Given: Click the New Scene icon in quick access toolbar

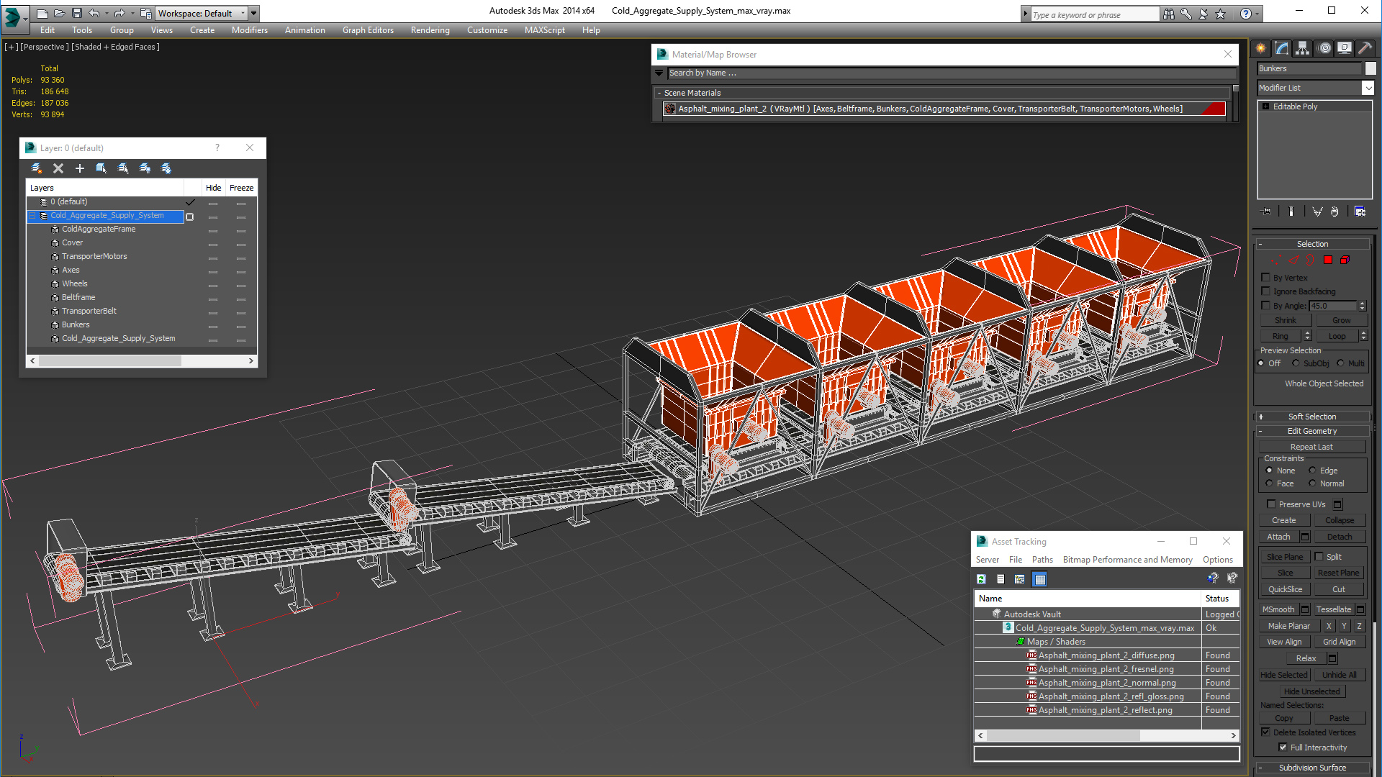Looking at the screenshot, I should 42,13.
